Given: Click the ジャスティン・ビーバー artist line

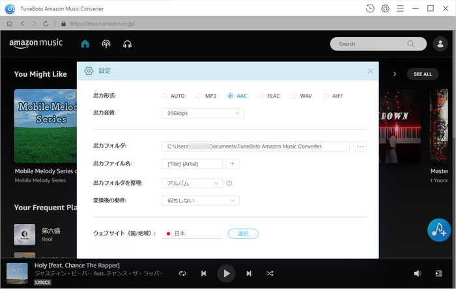Looking at the screenshot, I should pos(98,273).
